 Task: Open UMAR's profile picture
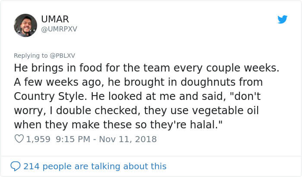[25, 25]
